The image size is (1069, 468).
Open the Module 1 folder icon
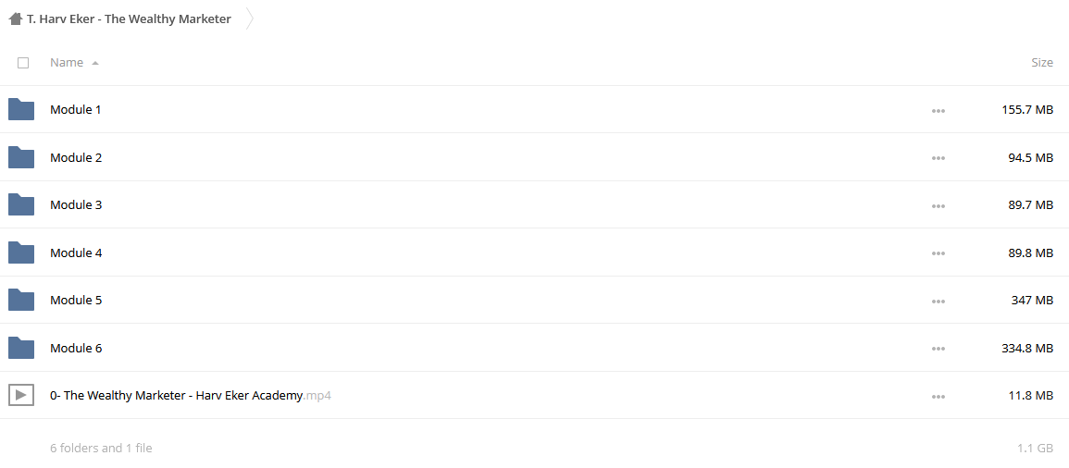21,109
